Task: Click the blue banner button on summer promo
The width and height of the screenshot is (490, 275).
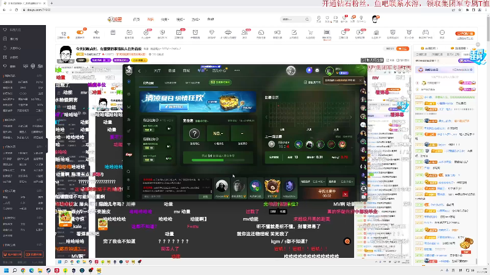Action: point(174,106)
